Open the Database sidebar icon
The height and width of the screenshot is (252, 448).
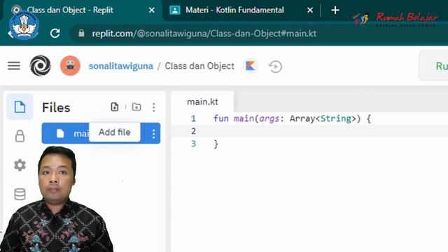pyautogui.click(x=20, y=195)
